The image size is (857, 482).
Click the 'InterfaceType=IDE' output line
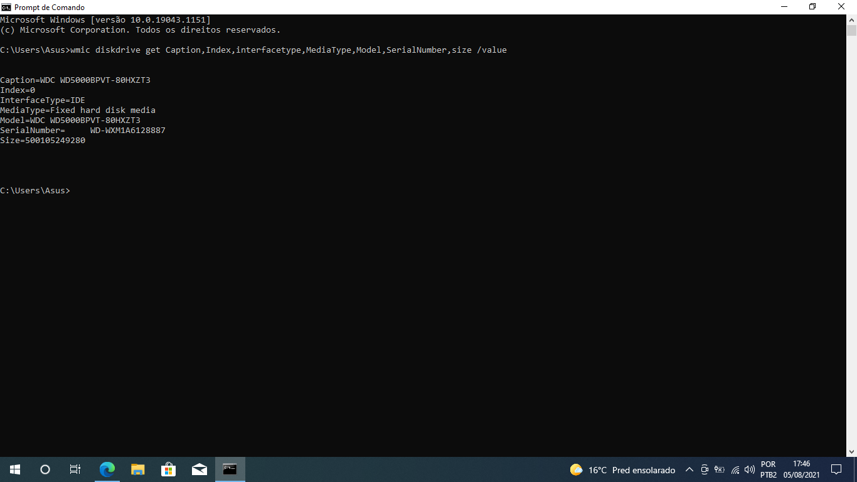tap(43, 100)
